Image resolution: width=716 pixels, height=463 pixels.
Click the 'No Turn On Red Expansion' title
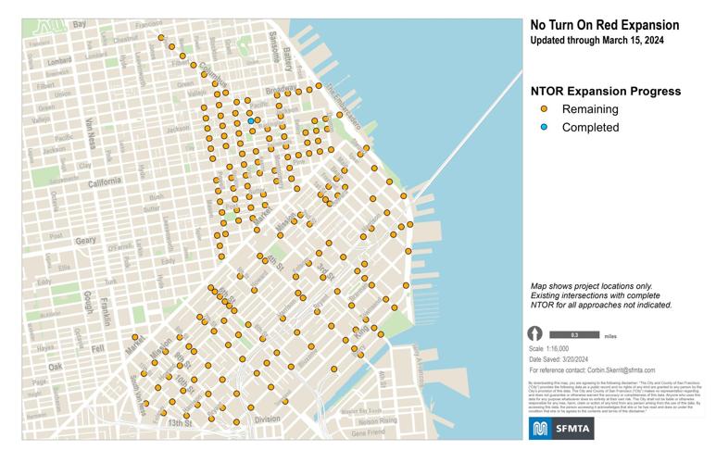605,25
